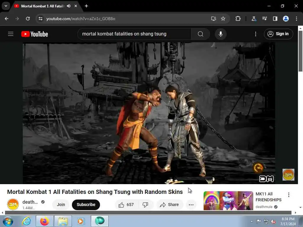The height and width of the screenshot is (227, 303).
Task: Open the clock showing 8:34 PM
Action: pos(288,221)
